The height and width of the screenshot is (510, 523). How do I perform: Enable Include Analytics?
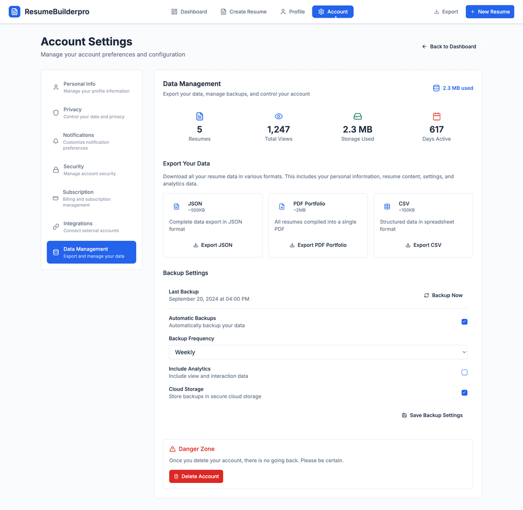(x=464, y=372)
